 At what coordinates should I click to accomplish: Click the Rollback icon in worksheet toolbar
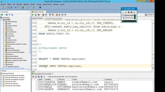[x=53, y=15]
